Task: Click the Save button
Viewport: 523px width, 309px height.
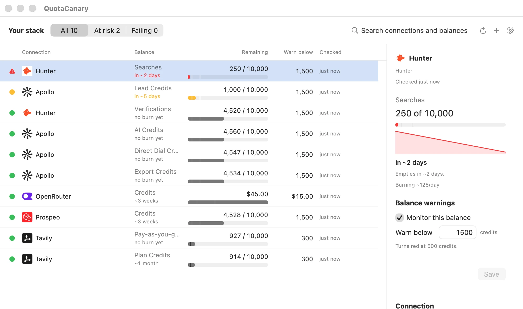Action: (492, 274)
